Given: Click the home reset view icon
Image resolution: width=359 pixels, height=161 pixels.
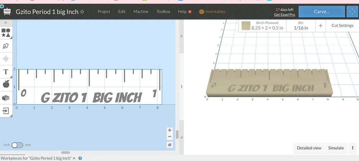Looking at the screenshot, I should (170, 145).
